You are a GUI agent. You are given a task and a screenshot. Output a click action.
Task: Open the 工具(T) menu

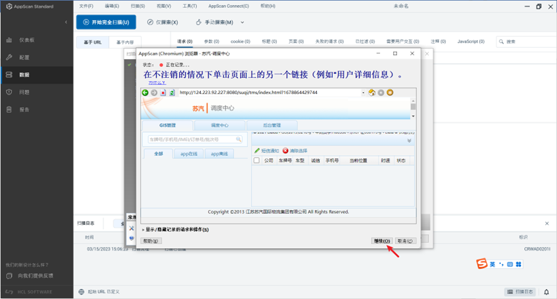pos(190,6)
